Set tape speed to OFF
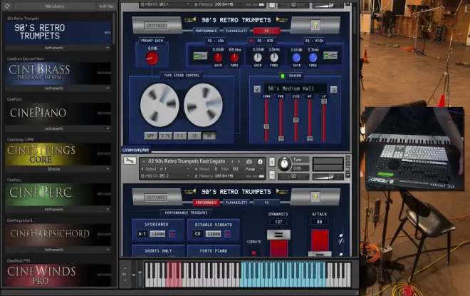Screen dimensions: 470x296 [x=151, y=136]
